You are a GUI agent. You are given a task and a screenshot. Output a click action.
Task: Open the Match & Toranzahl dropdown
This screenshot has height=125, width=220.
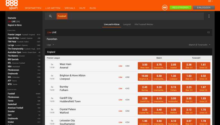coord(200,45)
